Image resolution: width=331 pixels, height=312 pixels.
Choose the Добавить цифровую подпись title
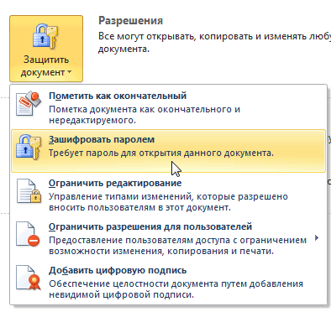tap(118, 270)
